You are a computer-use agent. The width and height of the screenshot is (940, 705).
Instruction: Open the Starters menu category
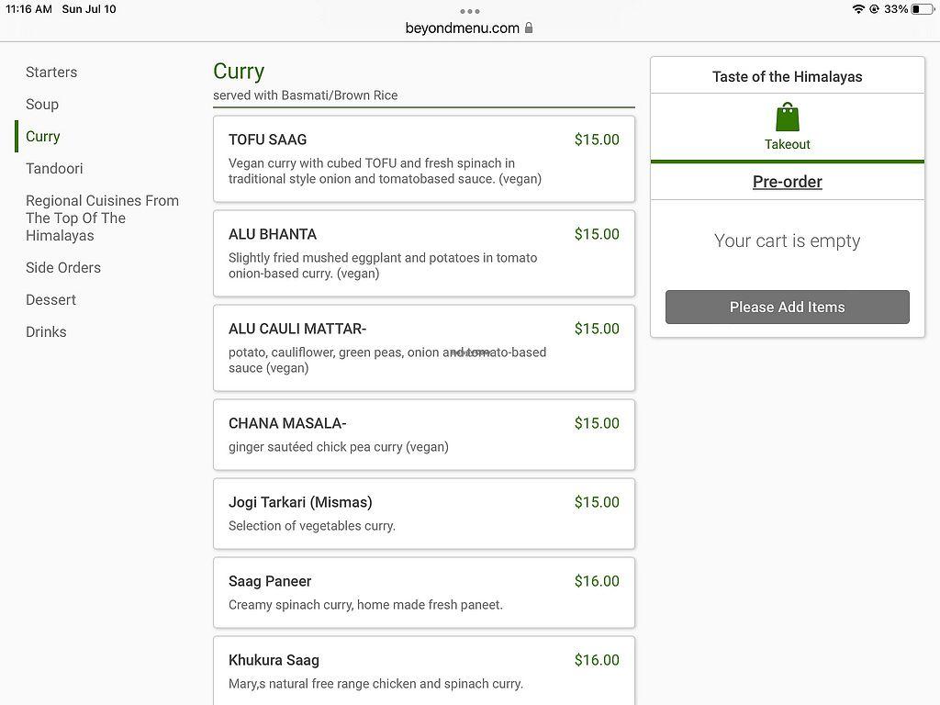tap(51, 73)
